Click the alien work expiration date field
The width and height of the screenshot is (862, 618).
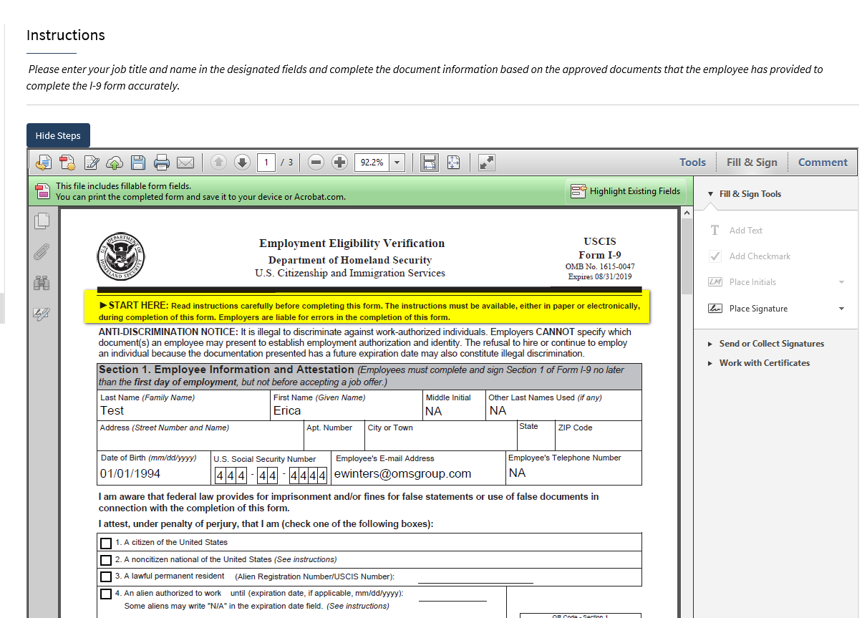[452, 594]
